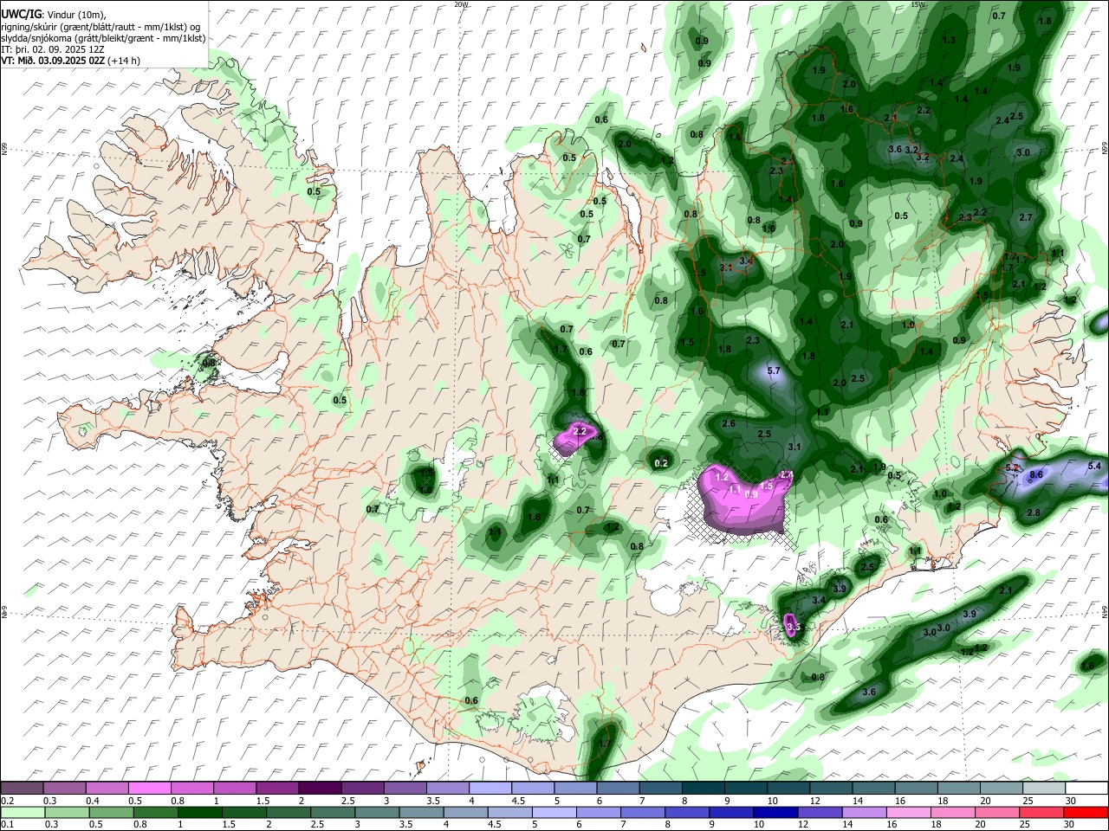1109x831 pixels.
Task: Click the grey-blue lower swatch between 3.5 and 4
Action: 420,812
